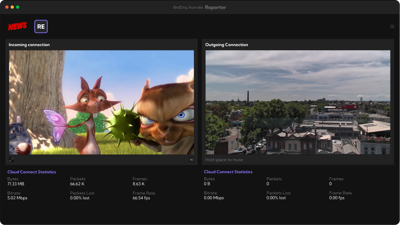
Task: Open incoming Cloud Connect Statistics link
Action: coord(32,172)
